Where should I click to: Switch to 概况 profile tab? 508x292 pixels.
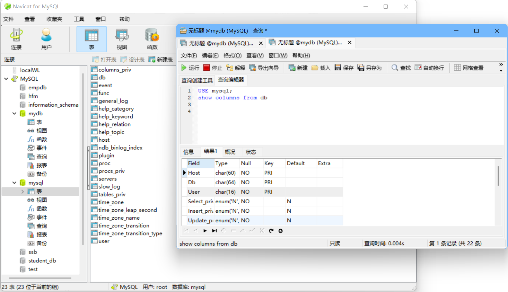[230, 152]
